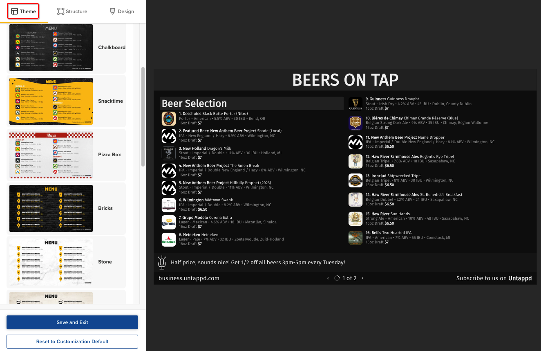Click the Design tab paintbrush icon
The width and height of the screenshot is (541, 351).
point(113,11)
